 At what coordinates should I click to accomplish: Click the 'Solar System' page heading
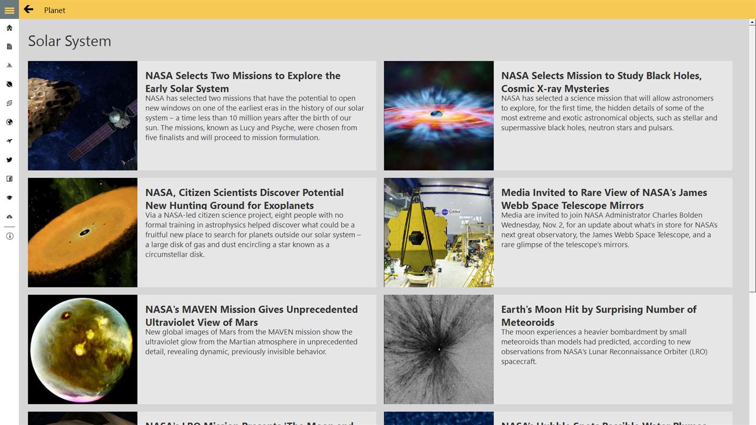[69, 41]
